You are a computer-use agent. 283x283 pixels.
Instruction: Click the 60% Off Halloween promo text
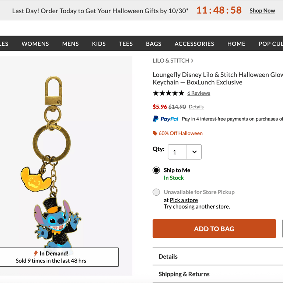[181, 133]
